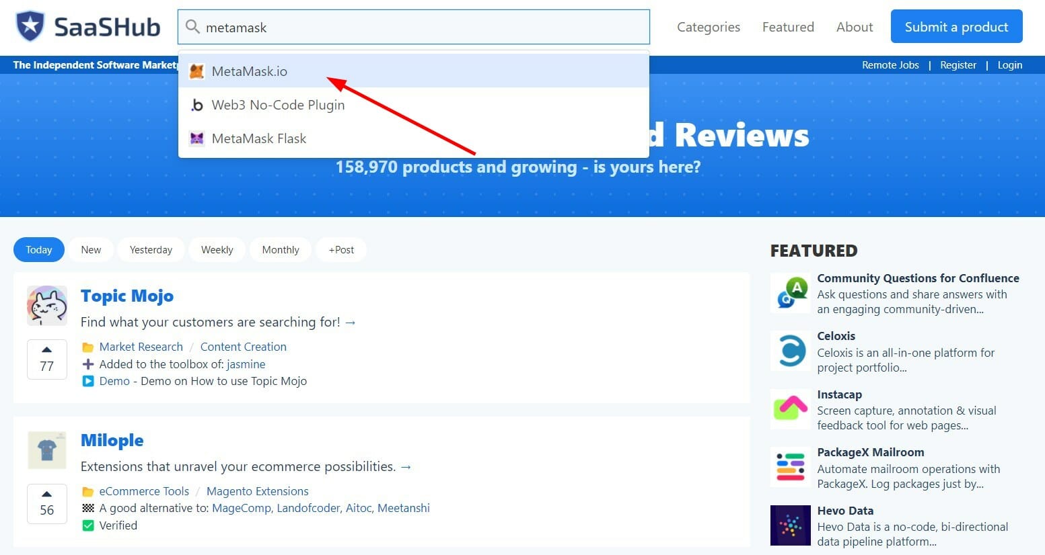Click the MetaMask Flask purple fox icon
Screen dimensions: 1045x555
pyautogui.click(x=196, y=138)
